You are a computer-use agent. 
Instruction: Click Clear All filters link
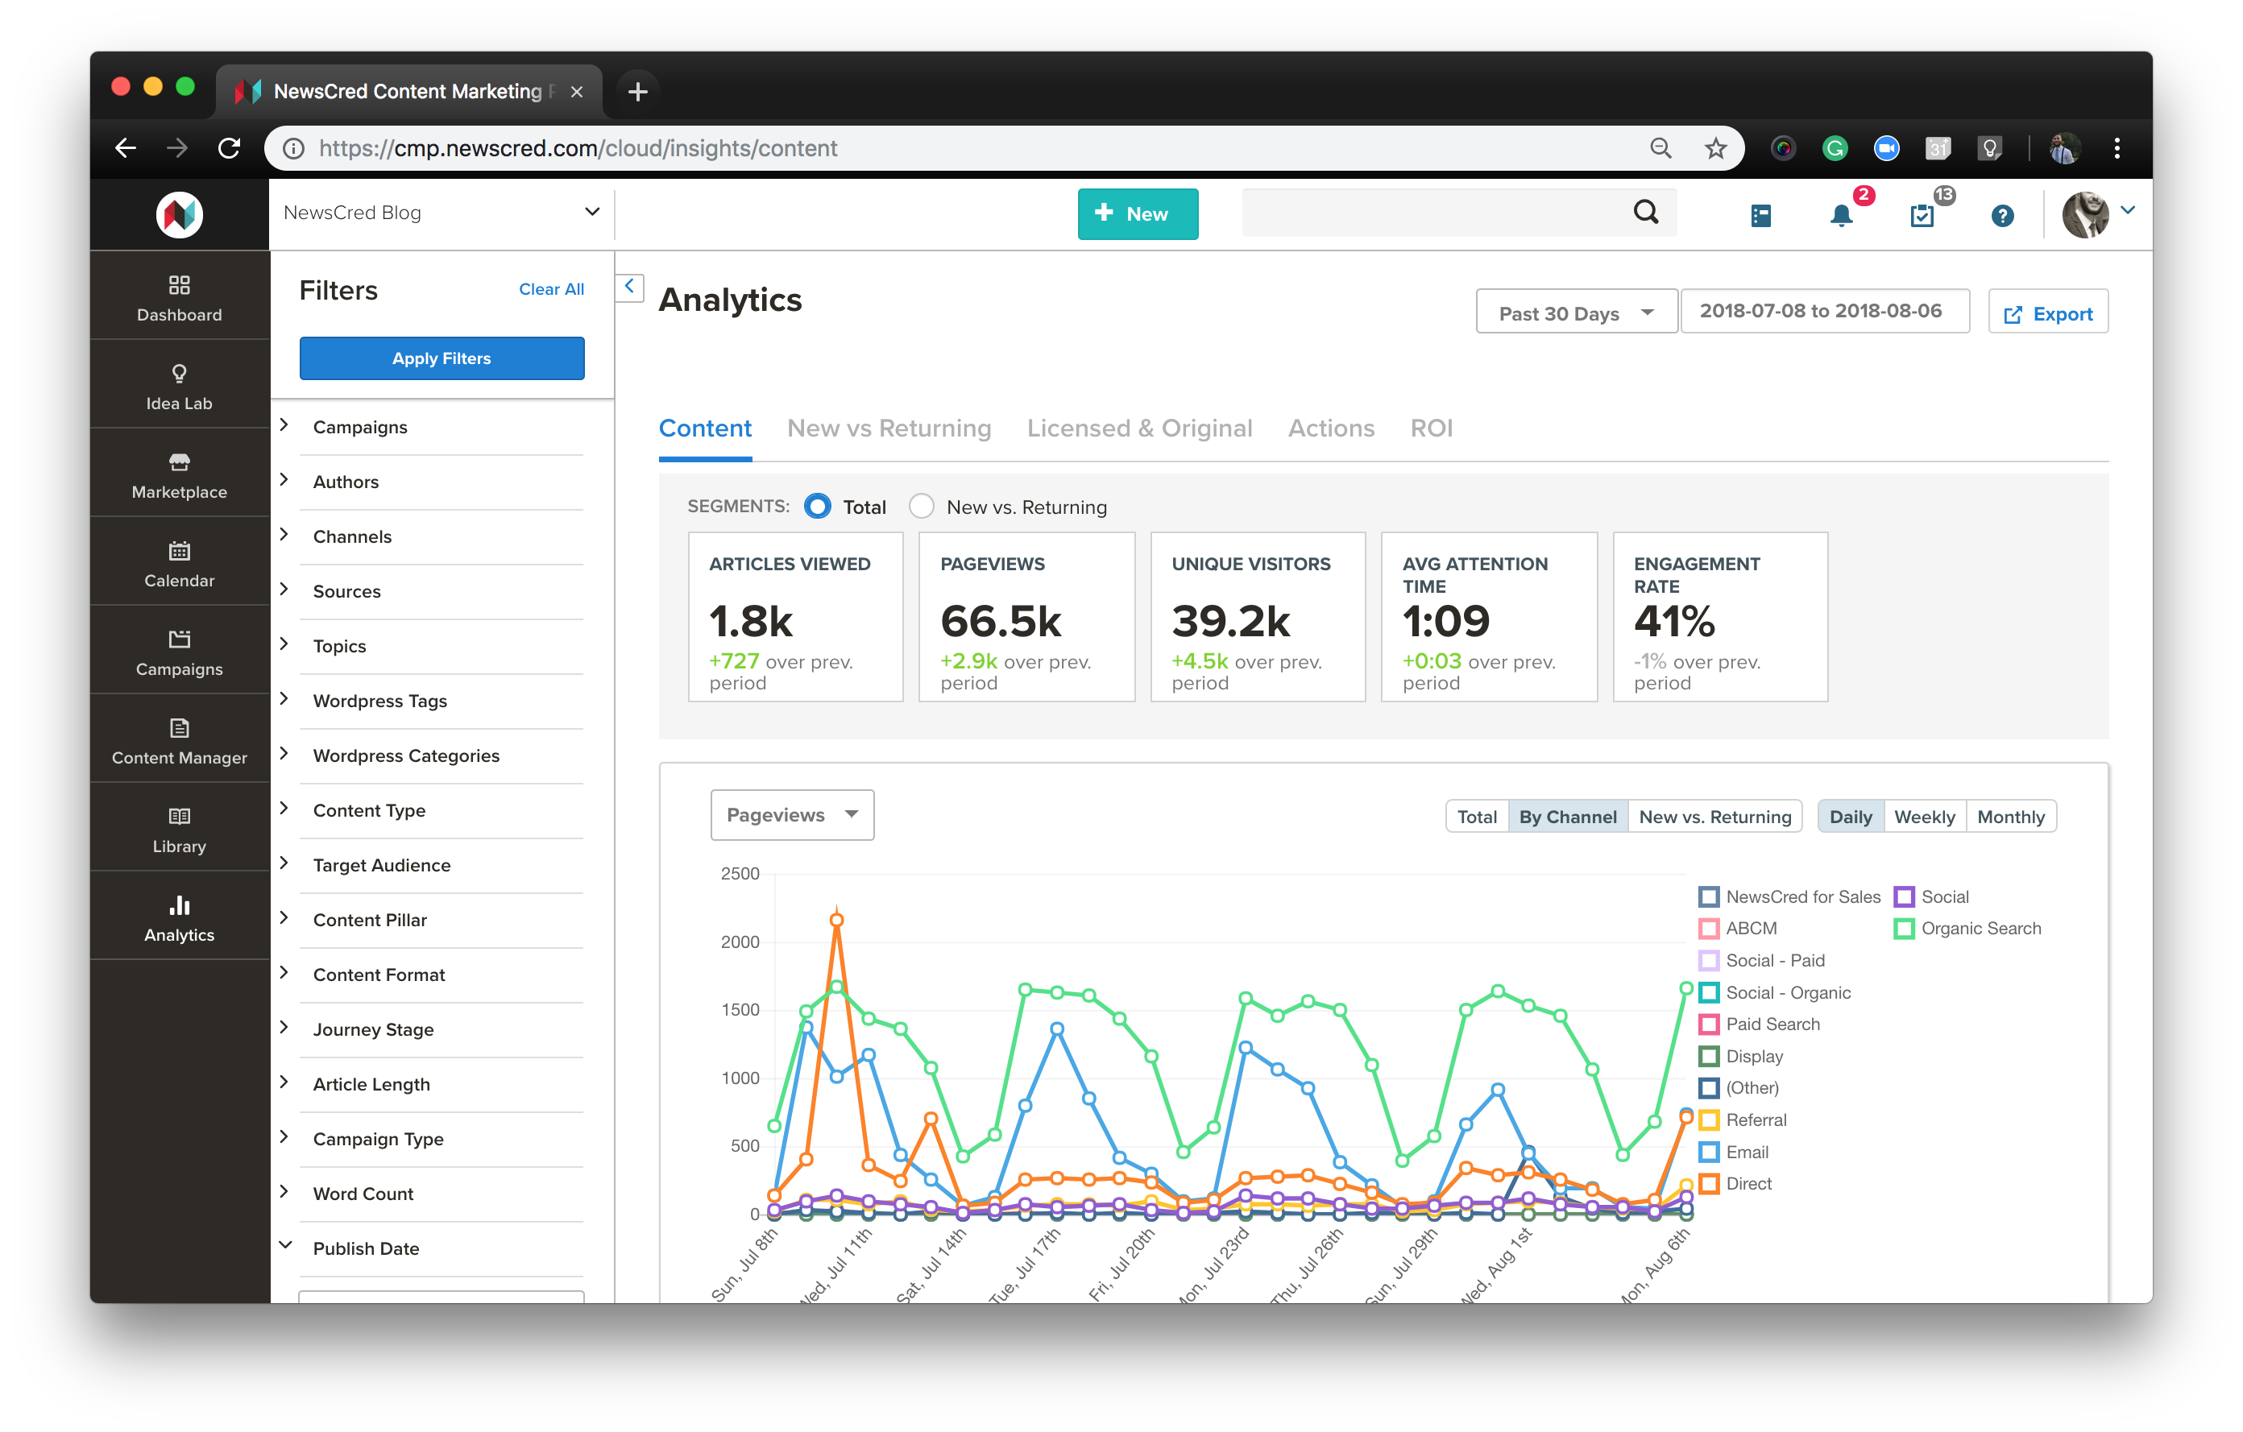click(551, 290)
